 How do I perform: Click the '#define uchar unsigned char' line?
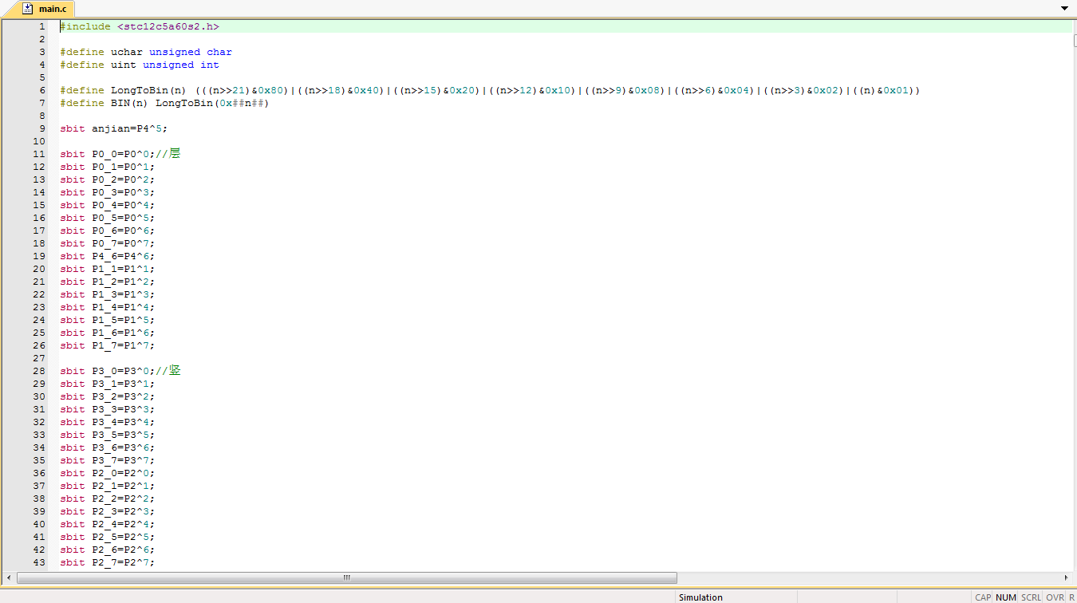146,52
